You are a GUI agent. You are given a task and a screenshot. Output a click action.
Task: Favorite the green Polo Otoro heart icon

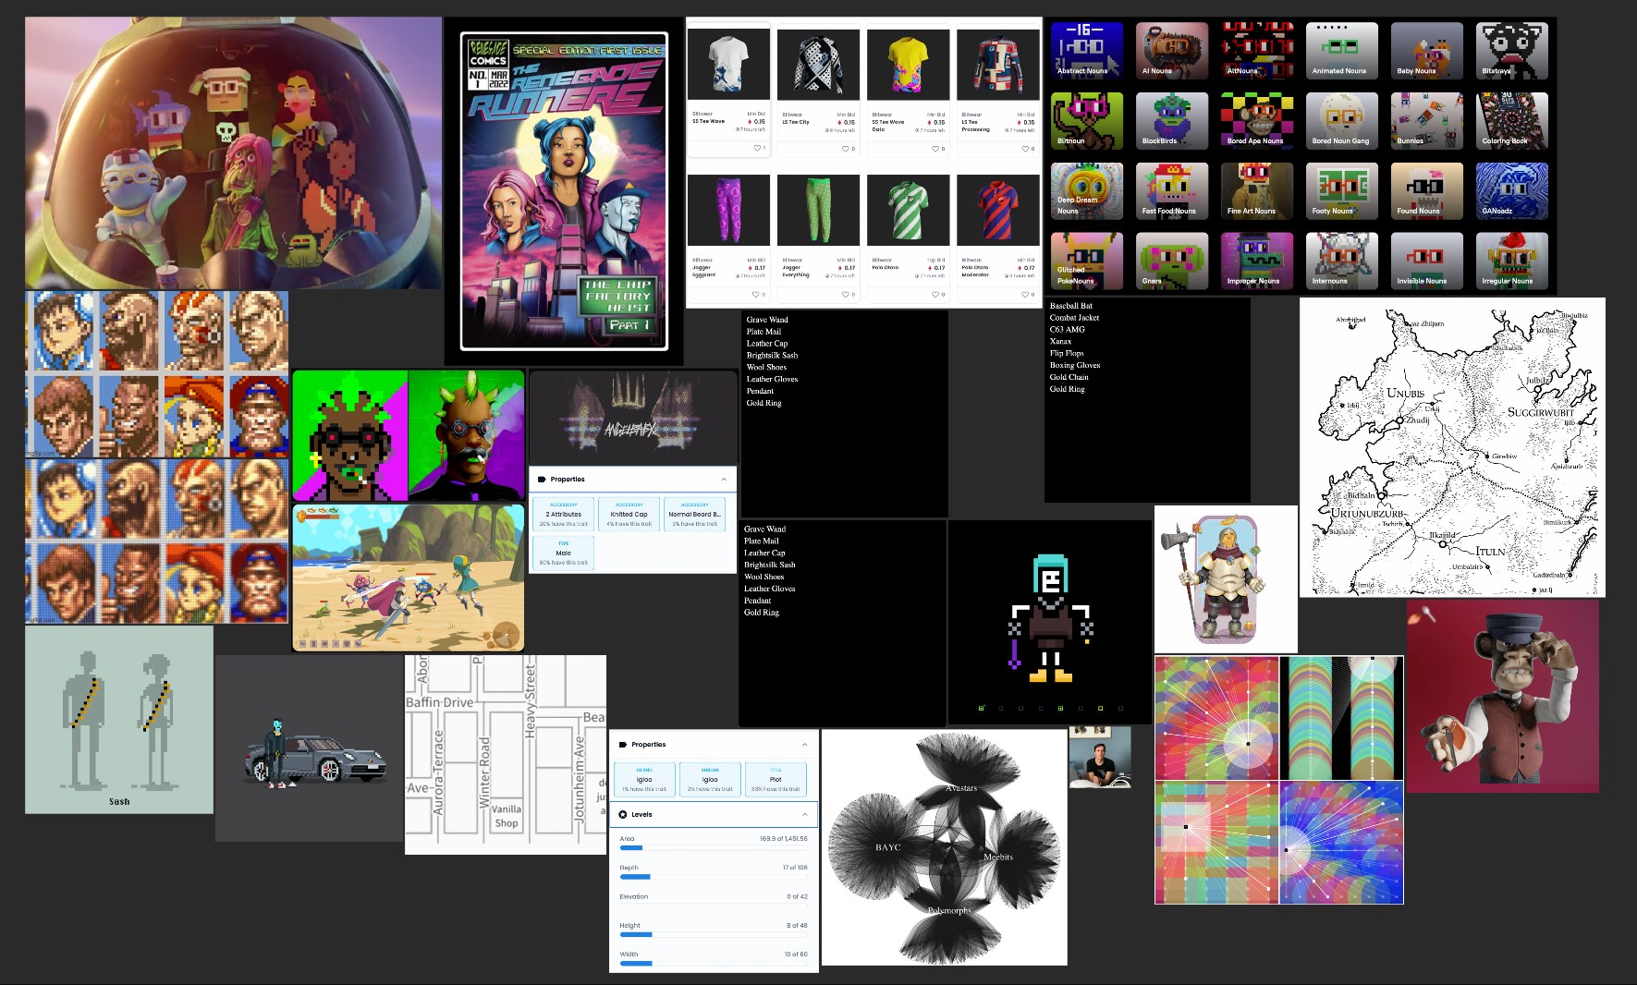tap(935, 294)
